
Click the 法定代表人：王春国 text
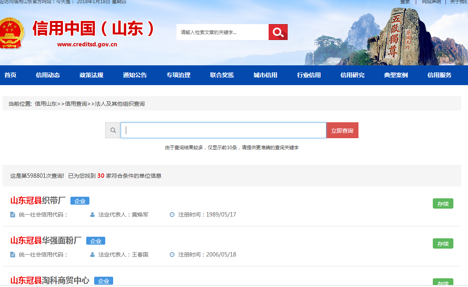click(123, 255)
